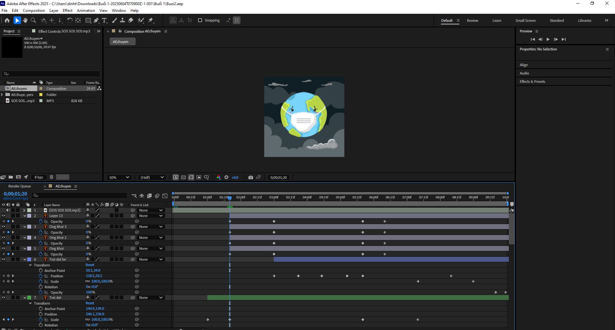Screen dimensions: 615x330
Task: Select the Zoom magnifier tool
Action: pos(33,20)
